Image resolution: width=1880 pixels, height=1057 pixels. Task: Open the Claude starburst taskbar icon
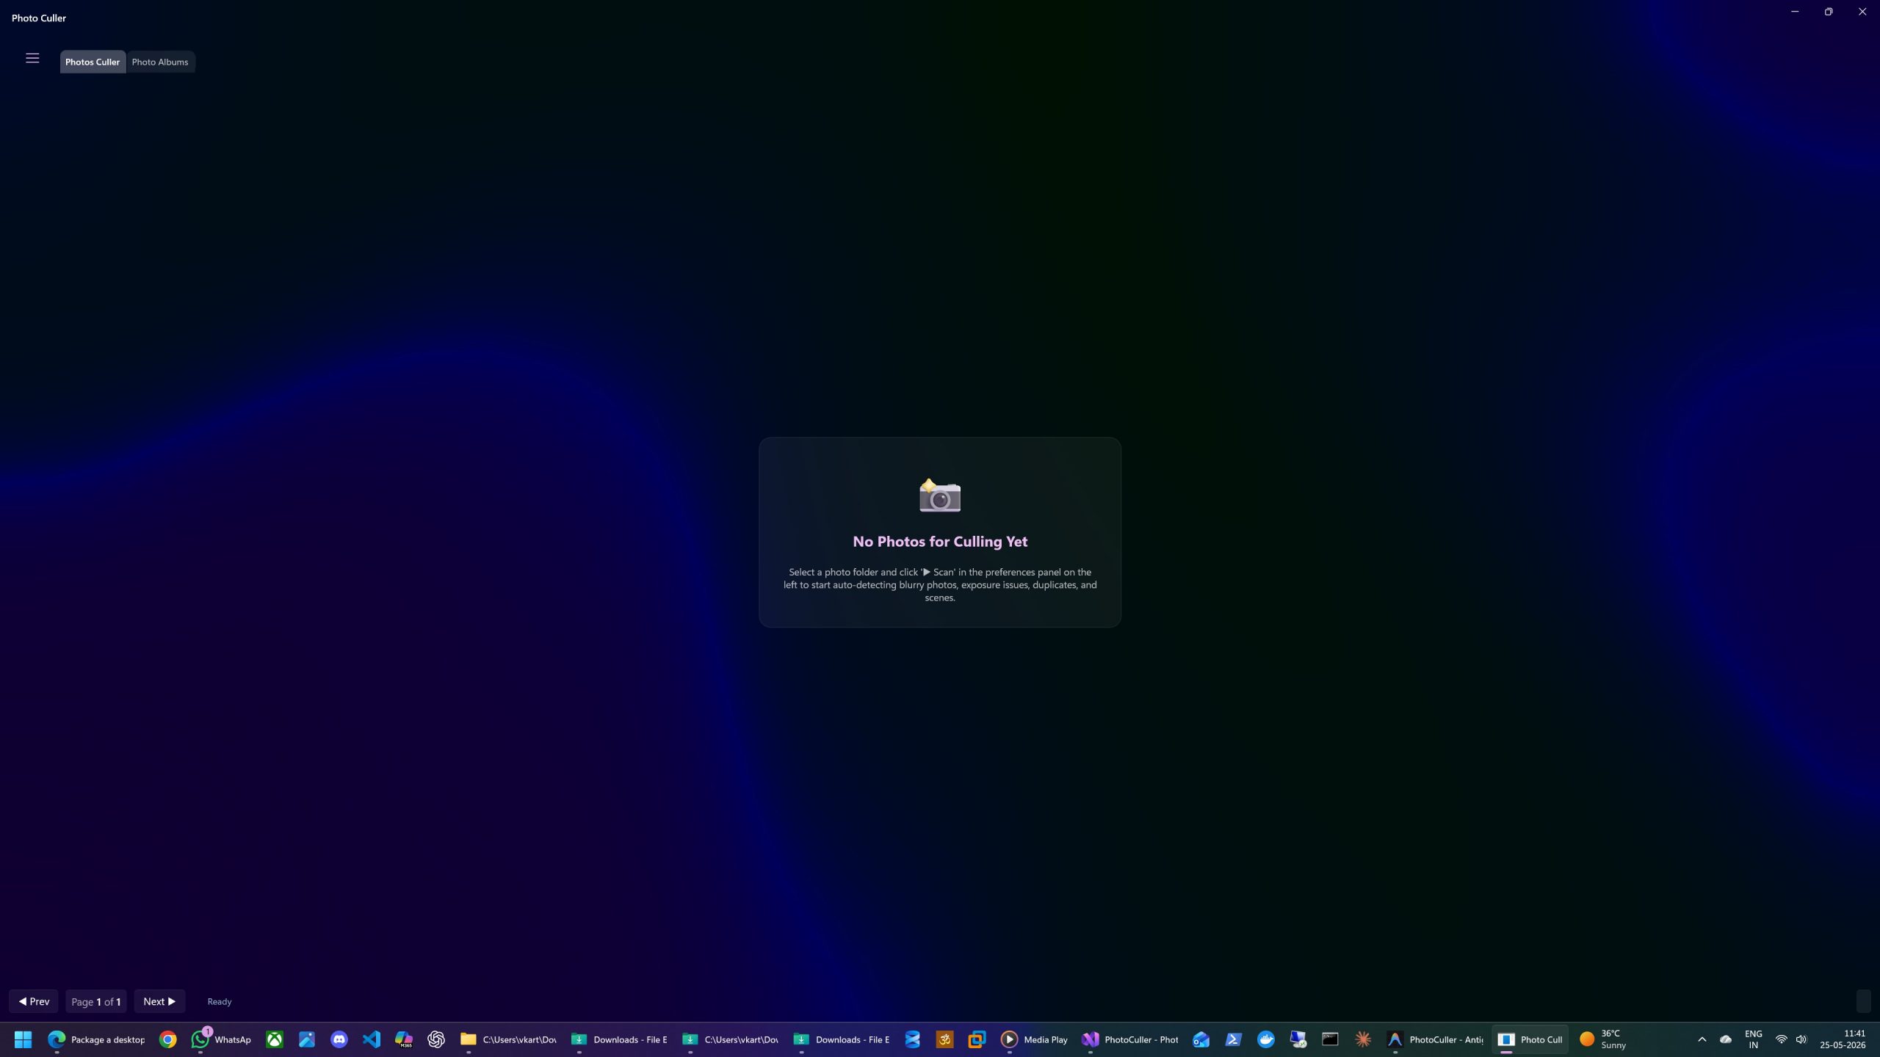click(1363, 1039)
